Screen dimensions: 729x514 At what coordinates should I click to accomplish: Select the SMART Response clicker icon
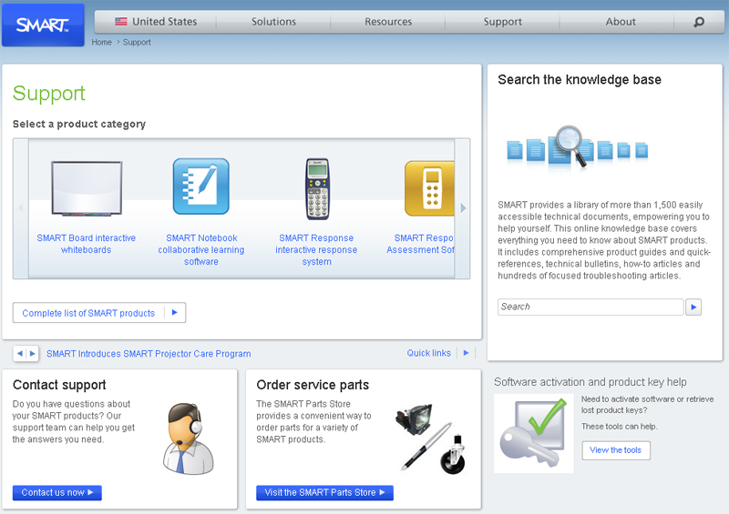(317, 188)
